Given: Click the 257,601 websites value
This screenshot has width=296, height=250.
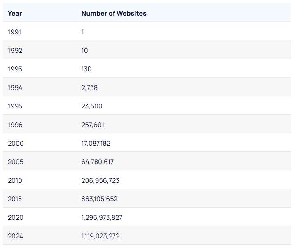Looking at the screenshot, I should (x=93, y=125).
